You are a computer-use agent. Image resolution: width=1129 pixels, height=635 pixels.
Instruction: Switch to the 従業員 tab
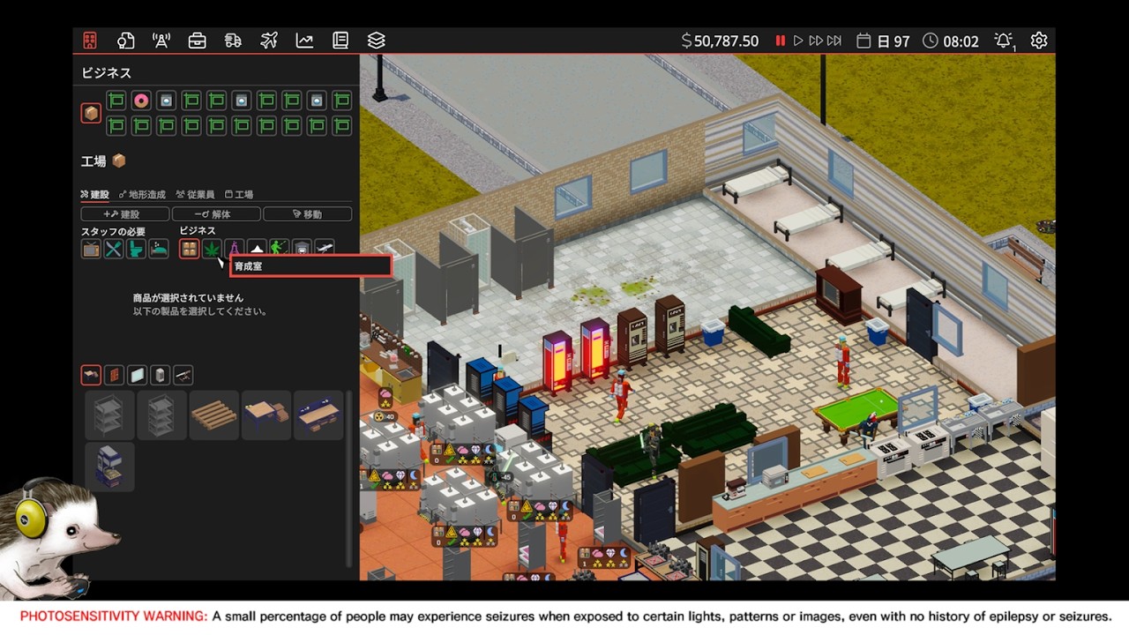pyautogui.click(x=195, y=194)
